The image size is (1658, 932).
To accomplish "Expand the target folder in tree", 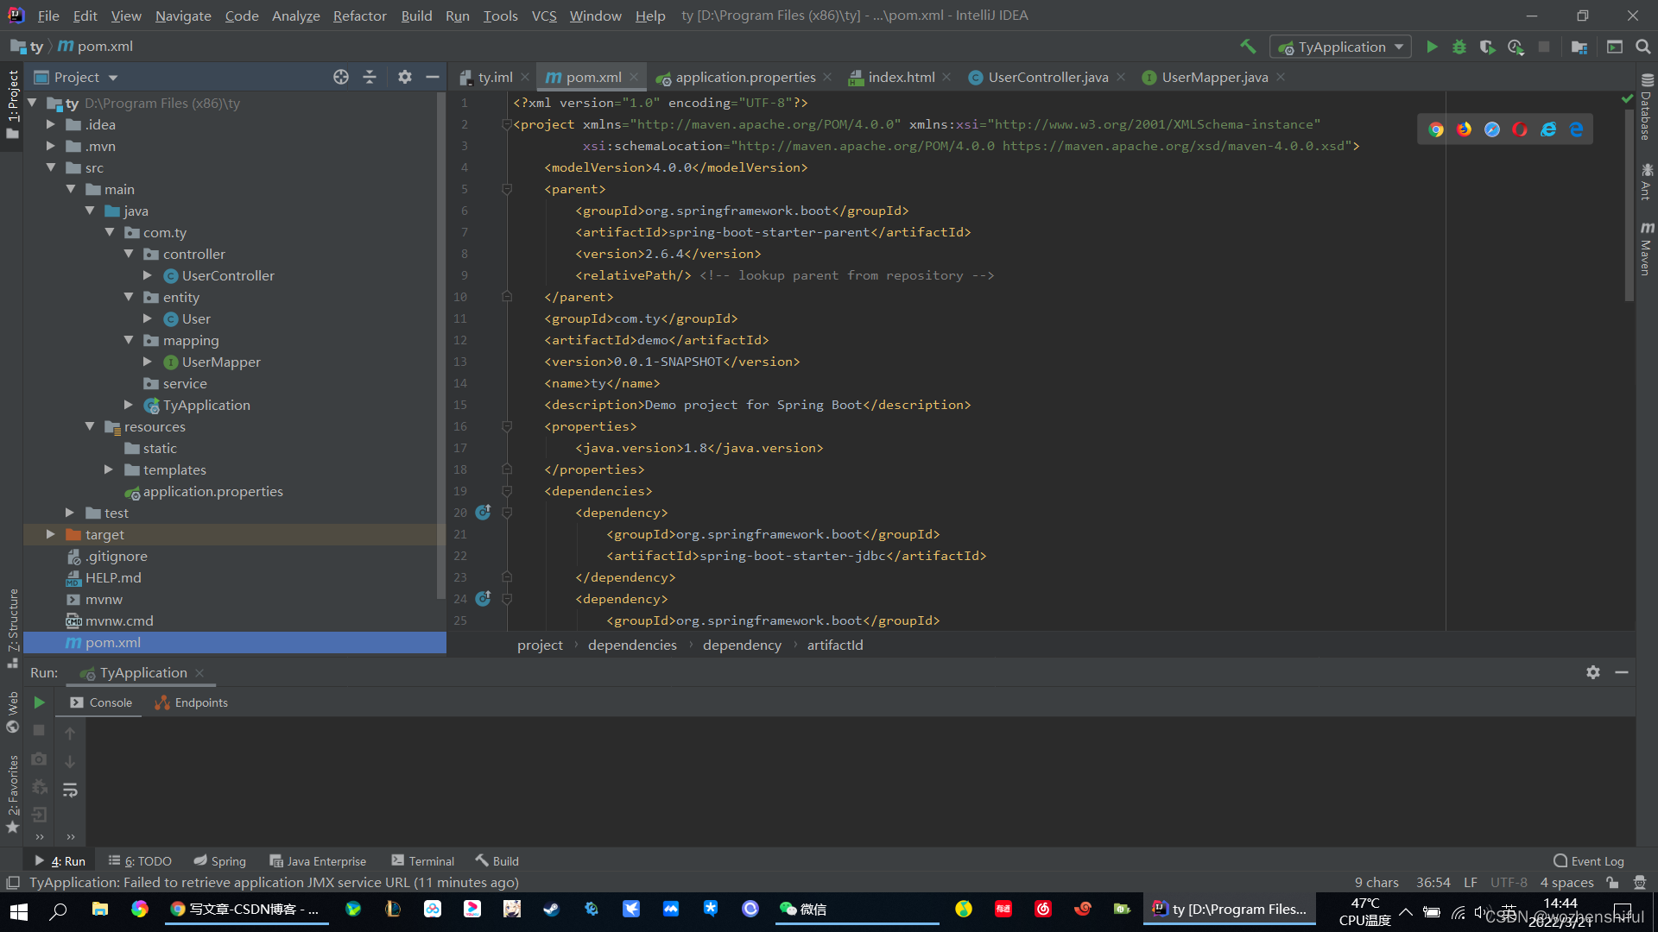I will 51,534.
